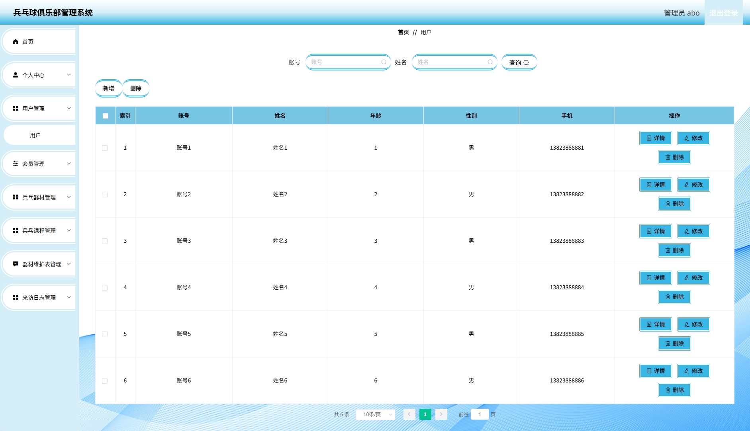The height and width of the screenshot is (431, 750).
Task: Click the 首页 breadcrumb link
Action: [x=403, y=32]
